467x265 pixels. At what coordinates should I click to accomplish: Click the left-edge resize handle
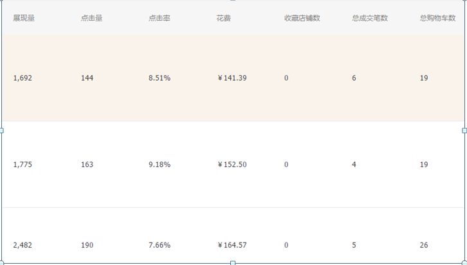(x=1, y=130)
